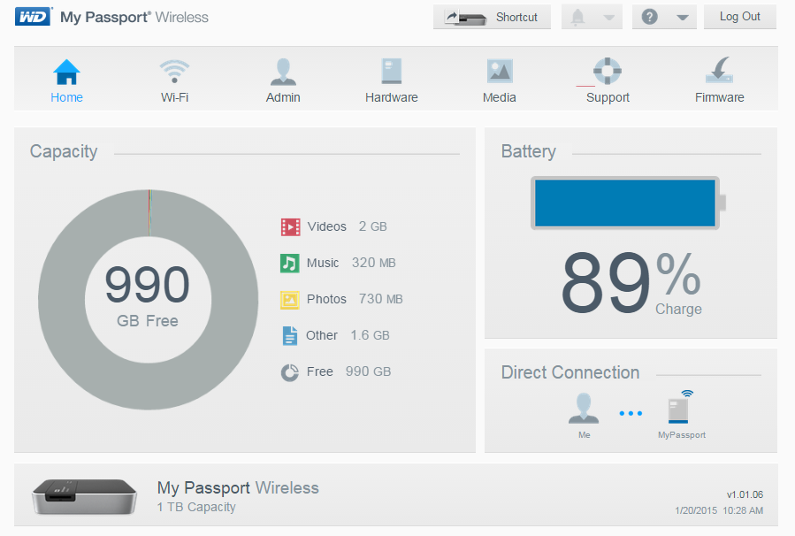Click the Hardware icon
Screen dimensions: 795x536
tap(391, 71)
